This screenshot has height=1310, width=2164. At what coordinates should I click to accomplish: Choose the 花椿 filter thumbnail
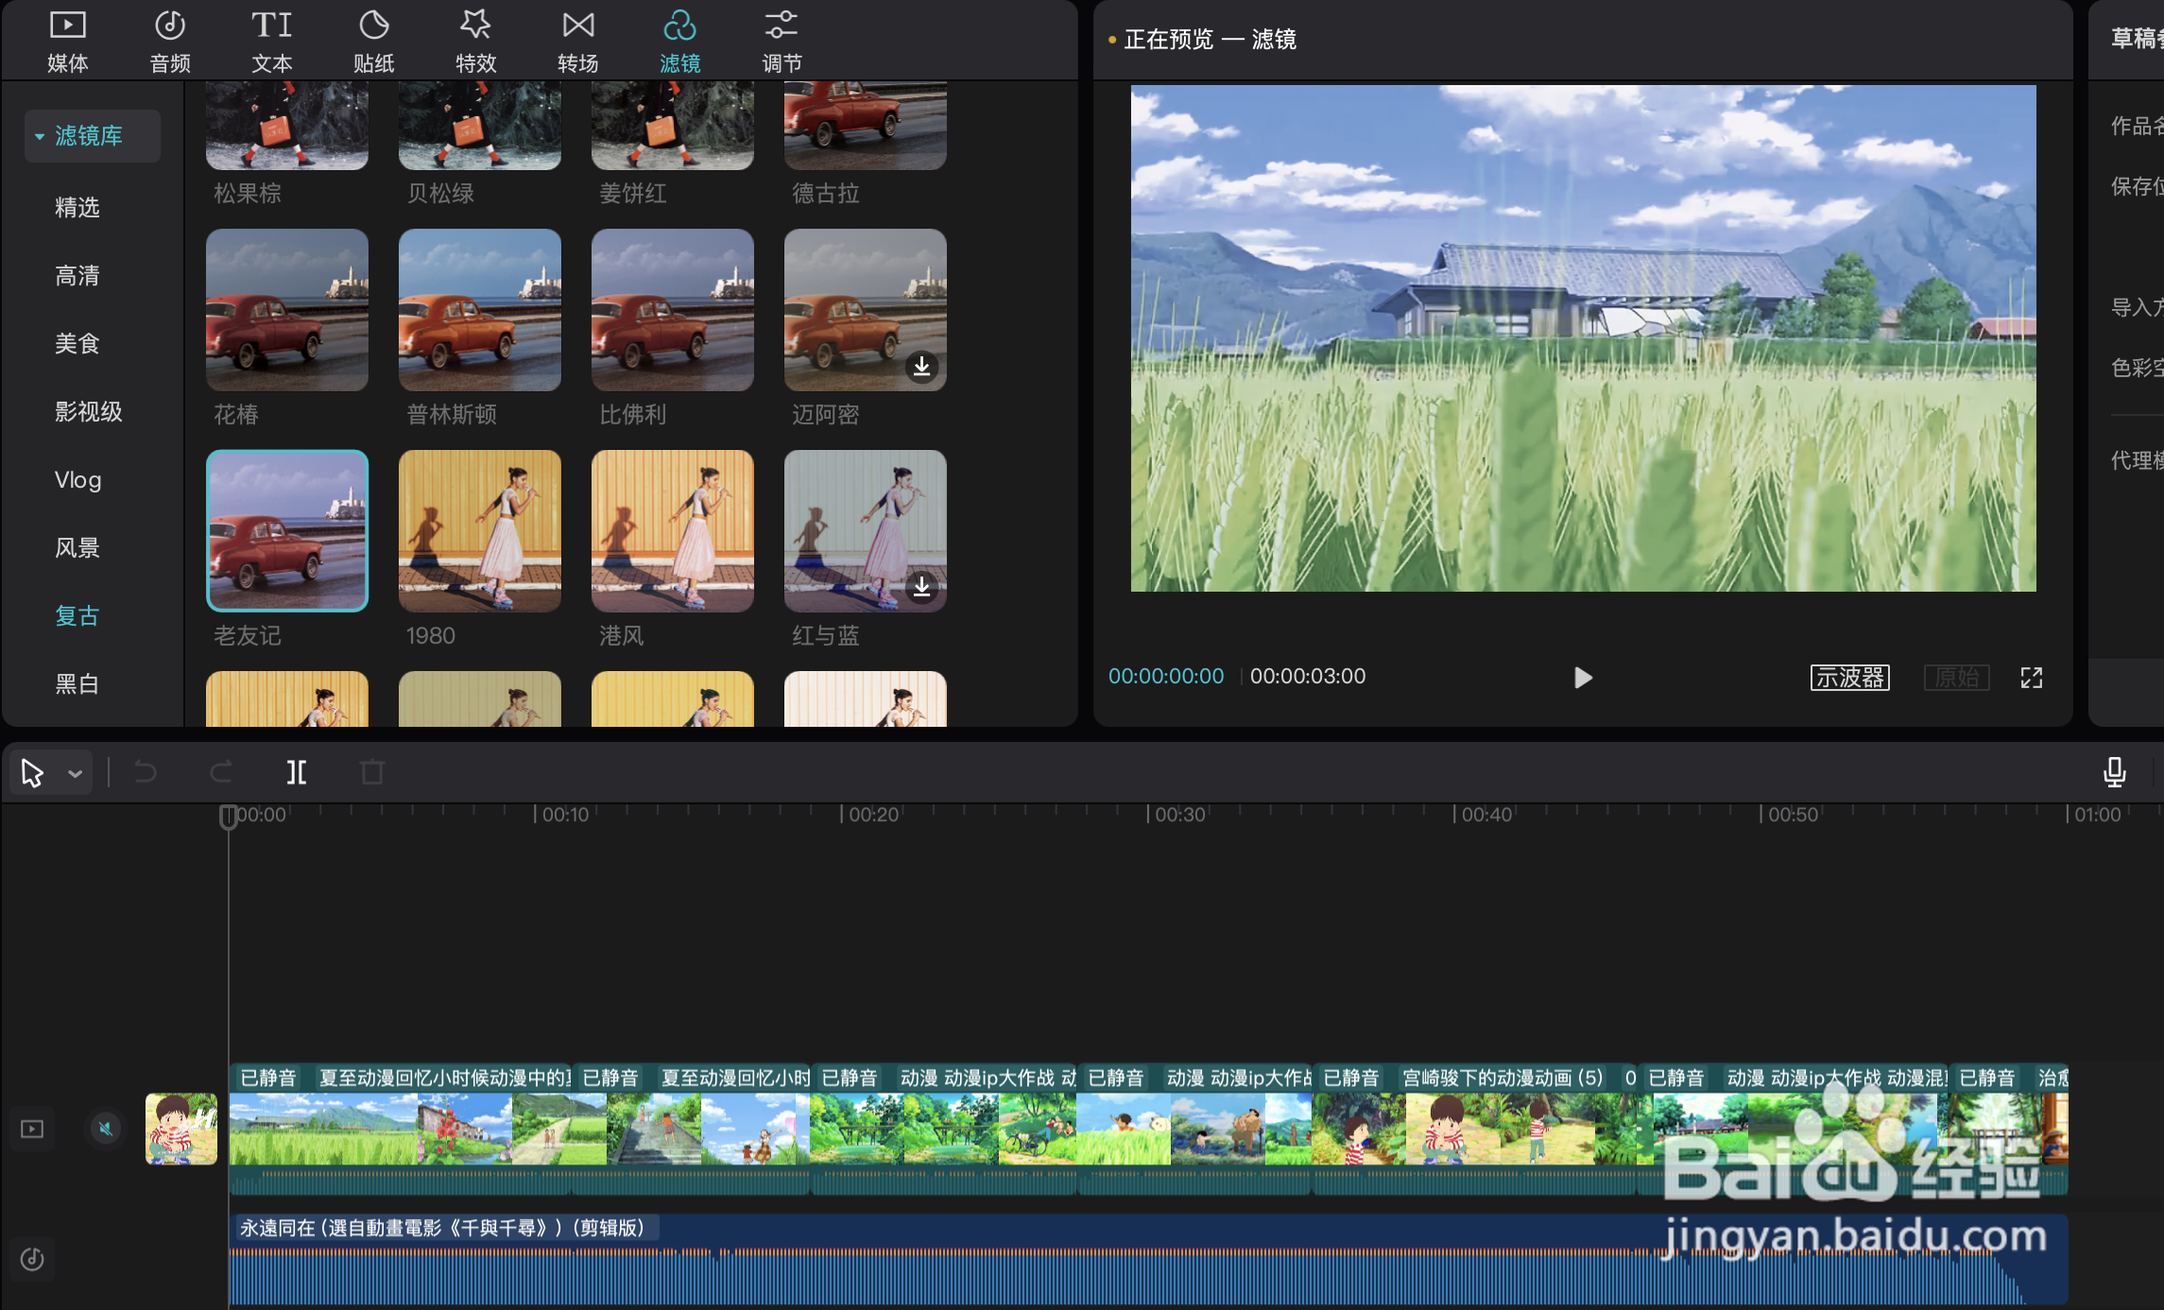coord(287,310)
